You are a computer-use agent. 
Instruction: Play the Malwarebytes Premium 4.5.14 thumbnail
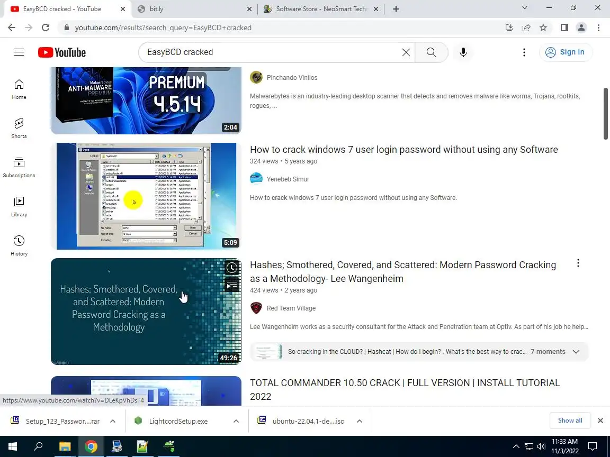pos(146,100)
